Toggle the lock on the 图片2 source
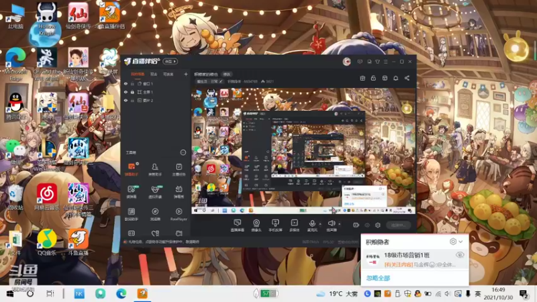The image size is (537, 302). pyautogui.click(x=132, y=101)
